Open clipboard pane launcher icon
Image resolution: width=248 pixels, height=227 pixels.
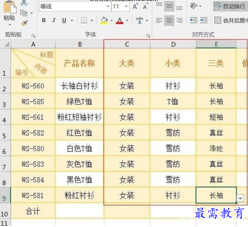tap(33, 36)
